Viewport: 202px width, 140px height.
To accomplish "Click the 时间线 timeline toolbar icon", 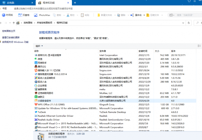I will pyautogui.click(x=4, y=15).
